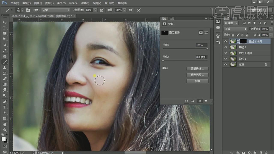The image size is (274, 154).
Task: Click the 反相 invert button
Action: click(x=197, y=81)
